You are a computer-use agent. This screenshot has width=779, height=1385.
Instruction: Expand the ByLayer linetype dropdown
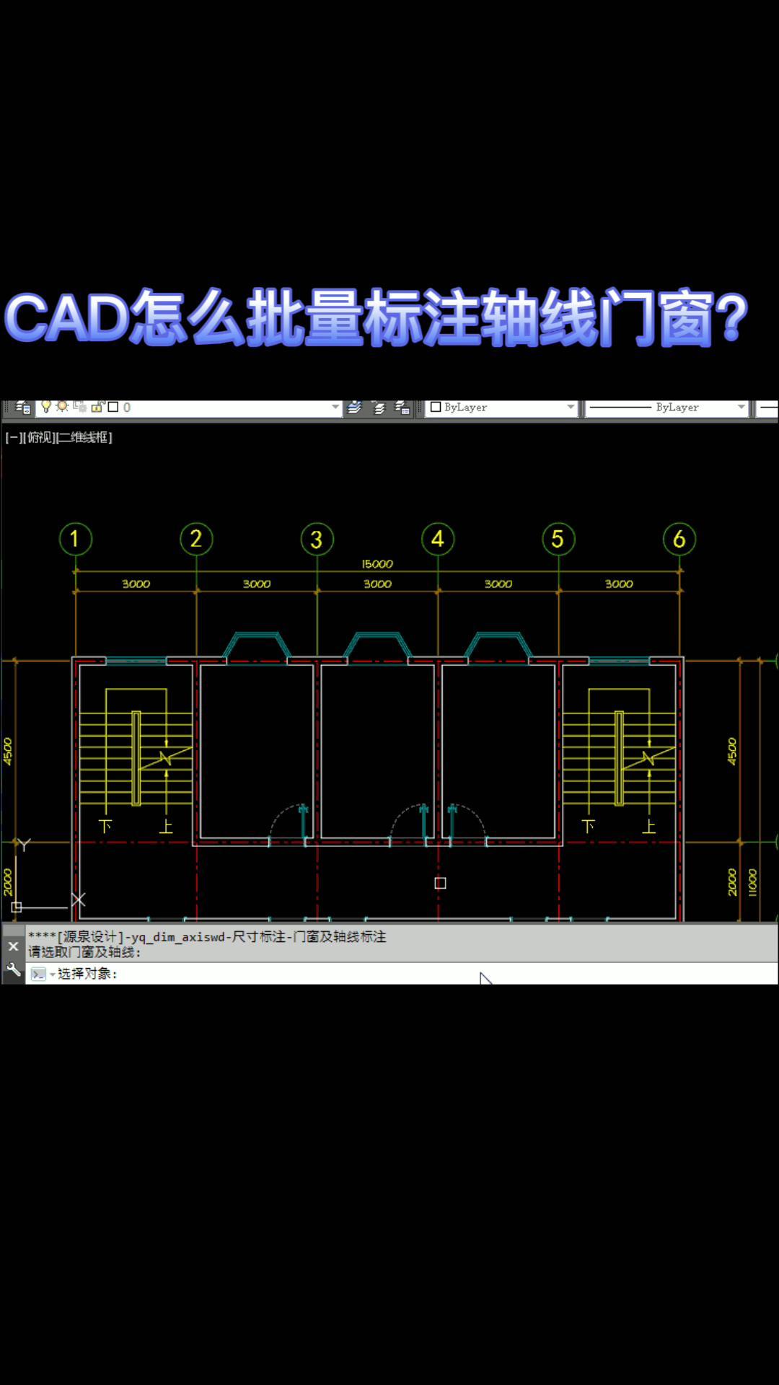click(741, 408)
